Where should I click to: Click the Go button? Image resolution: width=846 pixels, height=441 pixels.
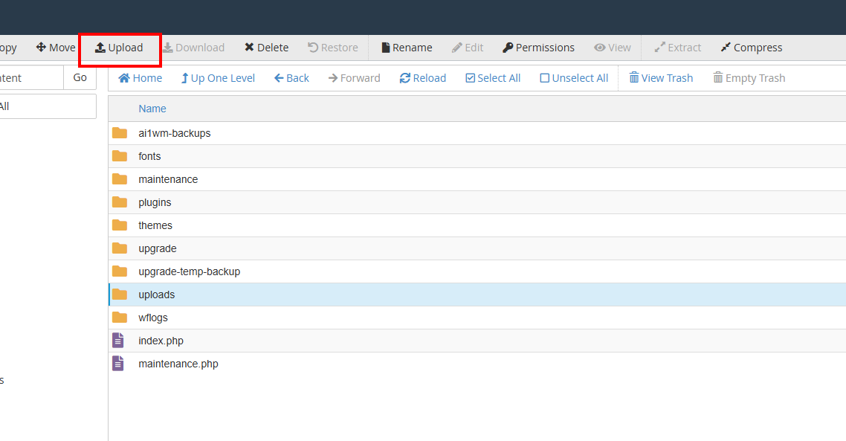click(x=80, y=78)
